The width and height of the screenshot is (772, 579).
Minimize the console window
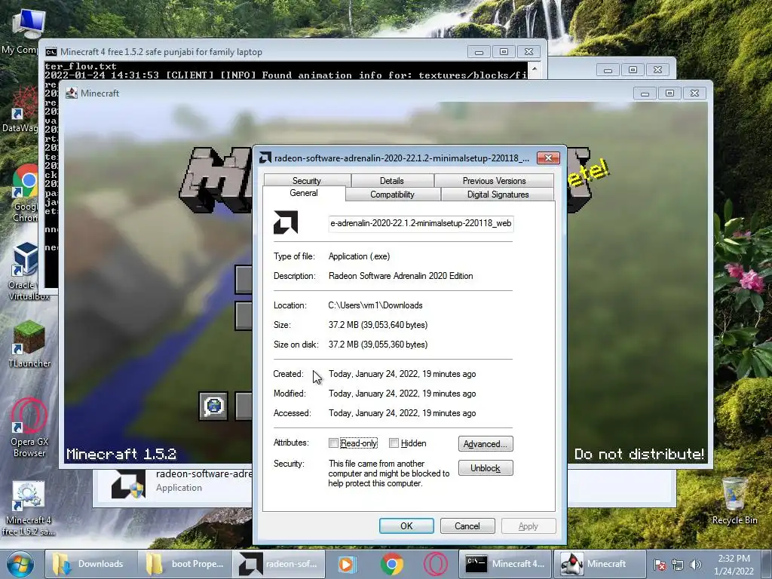pyautogui.click(x=479, y=52)
